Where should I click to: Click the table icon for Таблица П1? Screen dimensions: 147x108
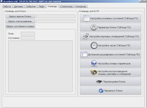point(87,18)
